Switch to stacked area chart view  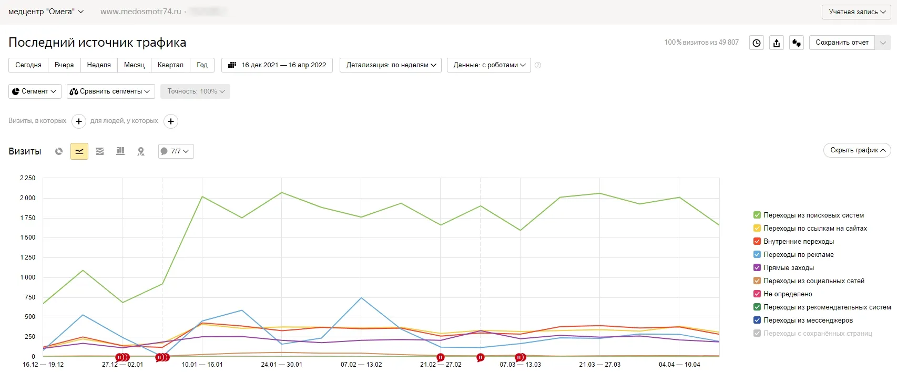[x=100, y=151]
